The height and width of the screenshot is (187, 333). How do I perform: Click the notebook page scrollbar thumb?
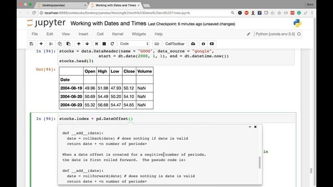click(311, 170)
